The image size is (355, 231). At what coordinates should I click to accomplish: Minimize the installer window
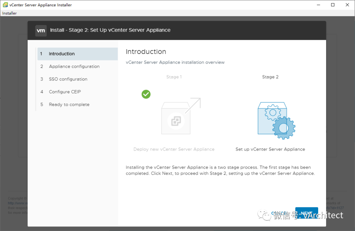pyautogui.click(x=318, y=5)
